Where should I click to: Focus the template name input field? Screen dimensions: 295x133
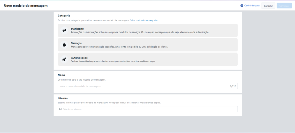(148, 86)
